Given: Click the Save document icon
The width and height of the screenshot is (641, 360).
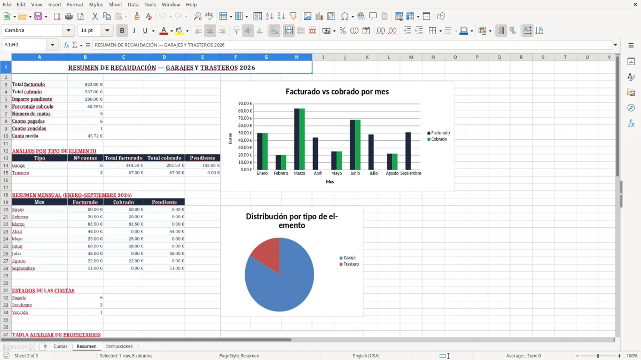Looking at the screenshot, I should click(38, 17).
